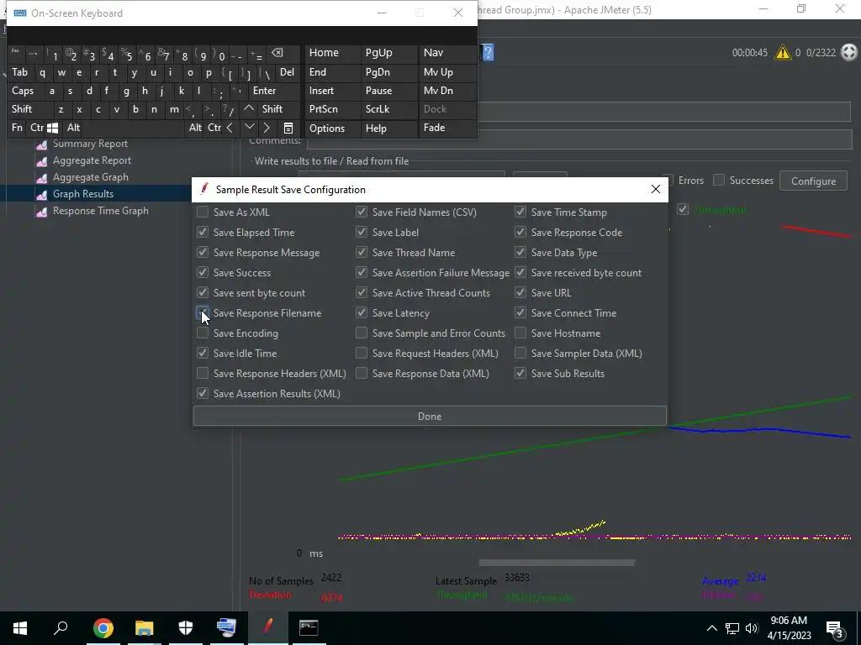861x645 pixels.
Task: Uncheck Save Elapsed Time
Action: pos(203,233)
